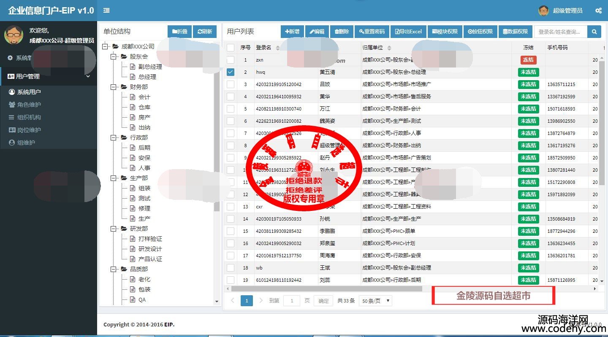Screen dimensions: 608x337
Task: Click the 删除 delete toolbar button
Action: pos(342,32)
